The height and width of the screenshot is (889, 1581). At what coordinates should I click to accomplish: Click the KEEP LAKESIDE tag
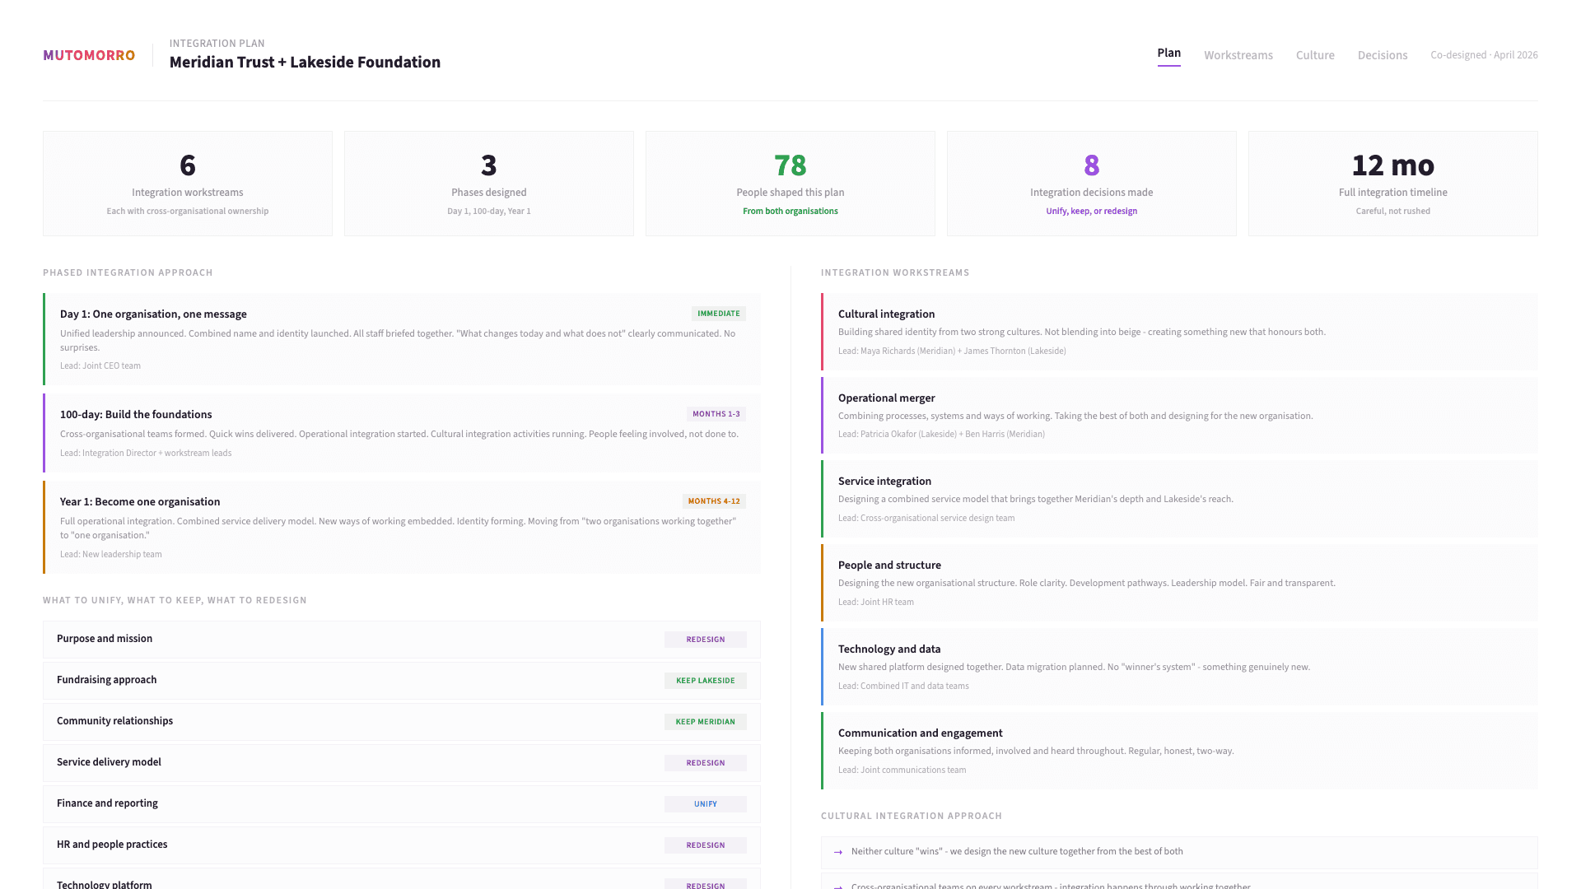click(705, 681)
